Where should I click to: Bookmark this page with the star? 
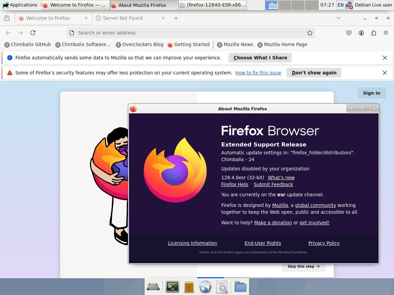310,33
